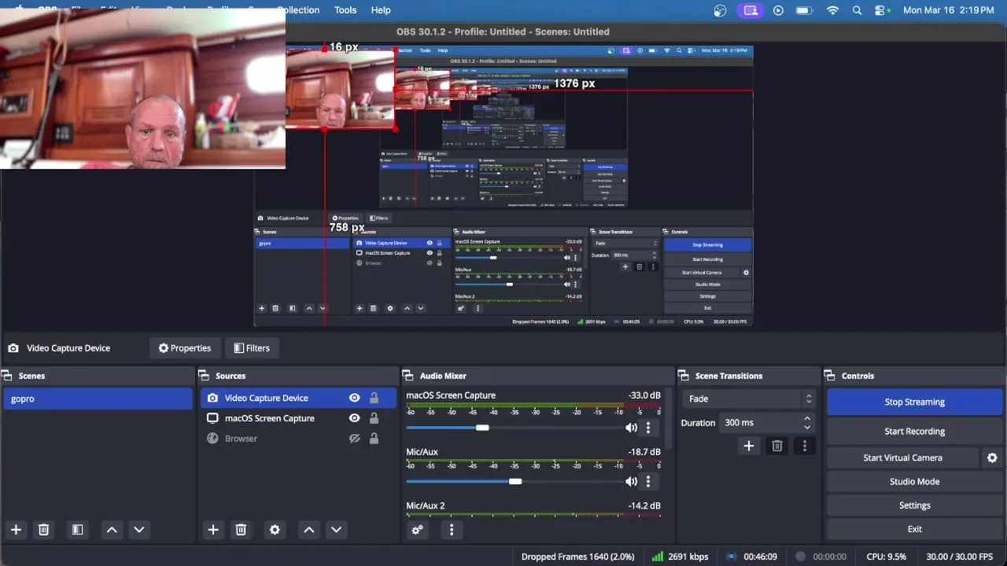Open macOS Screen Capture audio options dots
Viewport: 1007px width, 566px height.
(648, 428)
